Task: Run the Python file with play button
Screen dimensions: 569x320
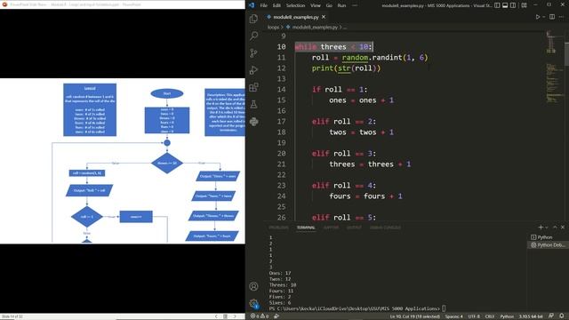Action: pos(538,17)
